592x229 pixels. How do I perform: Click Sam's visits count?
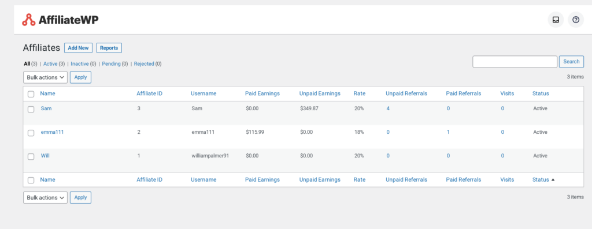502,108
